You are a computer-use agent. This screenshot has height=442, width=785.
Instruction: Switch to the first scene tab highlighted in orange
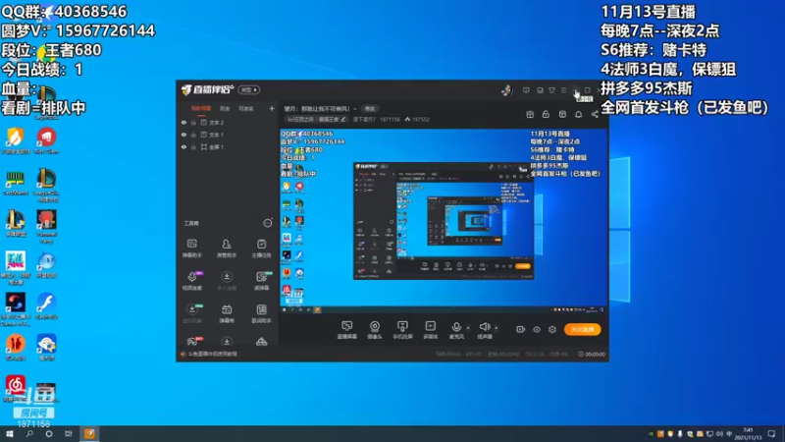click(201, 108)
